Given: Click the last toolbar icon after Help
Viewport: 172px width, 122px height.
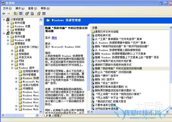Looking at the screenshot, I should coord(44,14).
